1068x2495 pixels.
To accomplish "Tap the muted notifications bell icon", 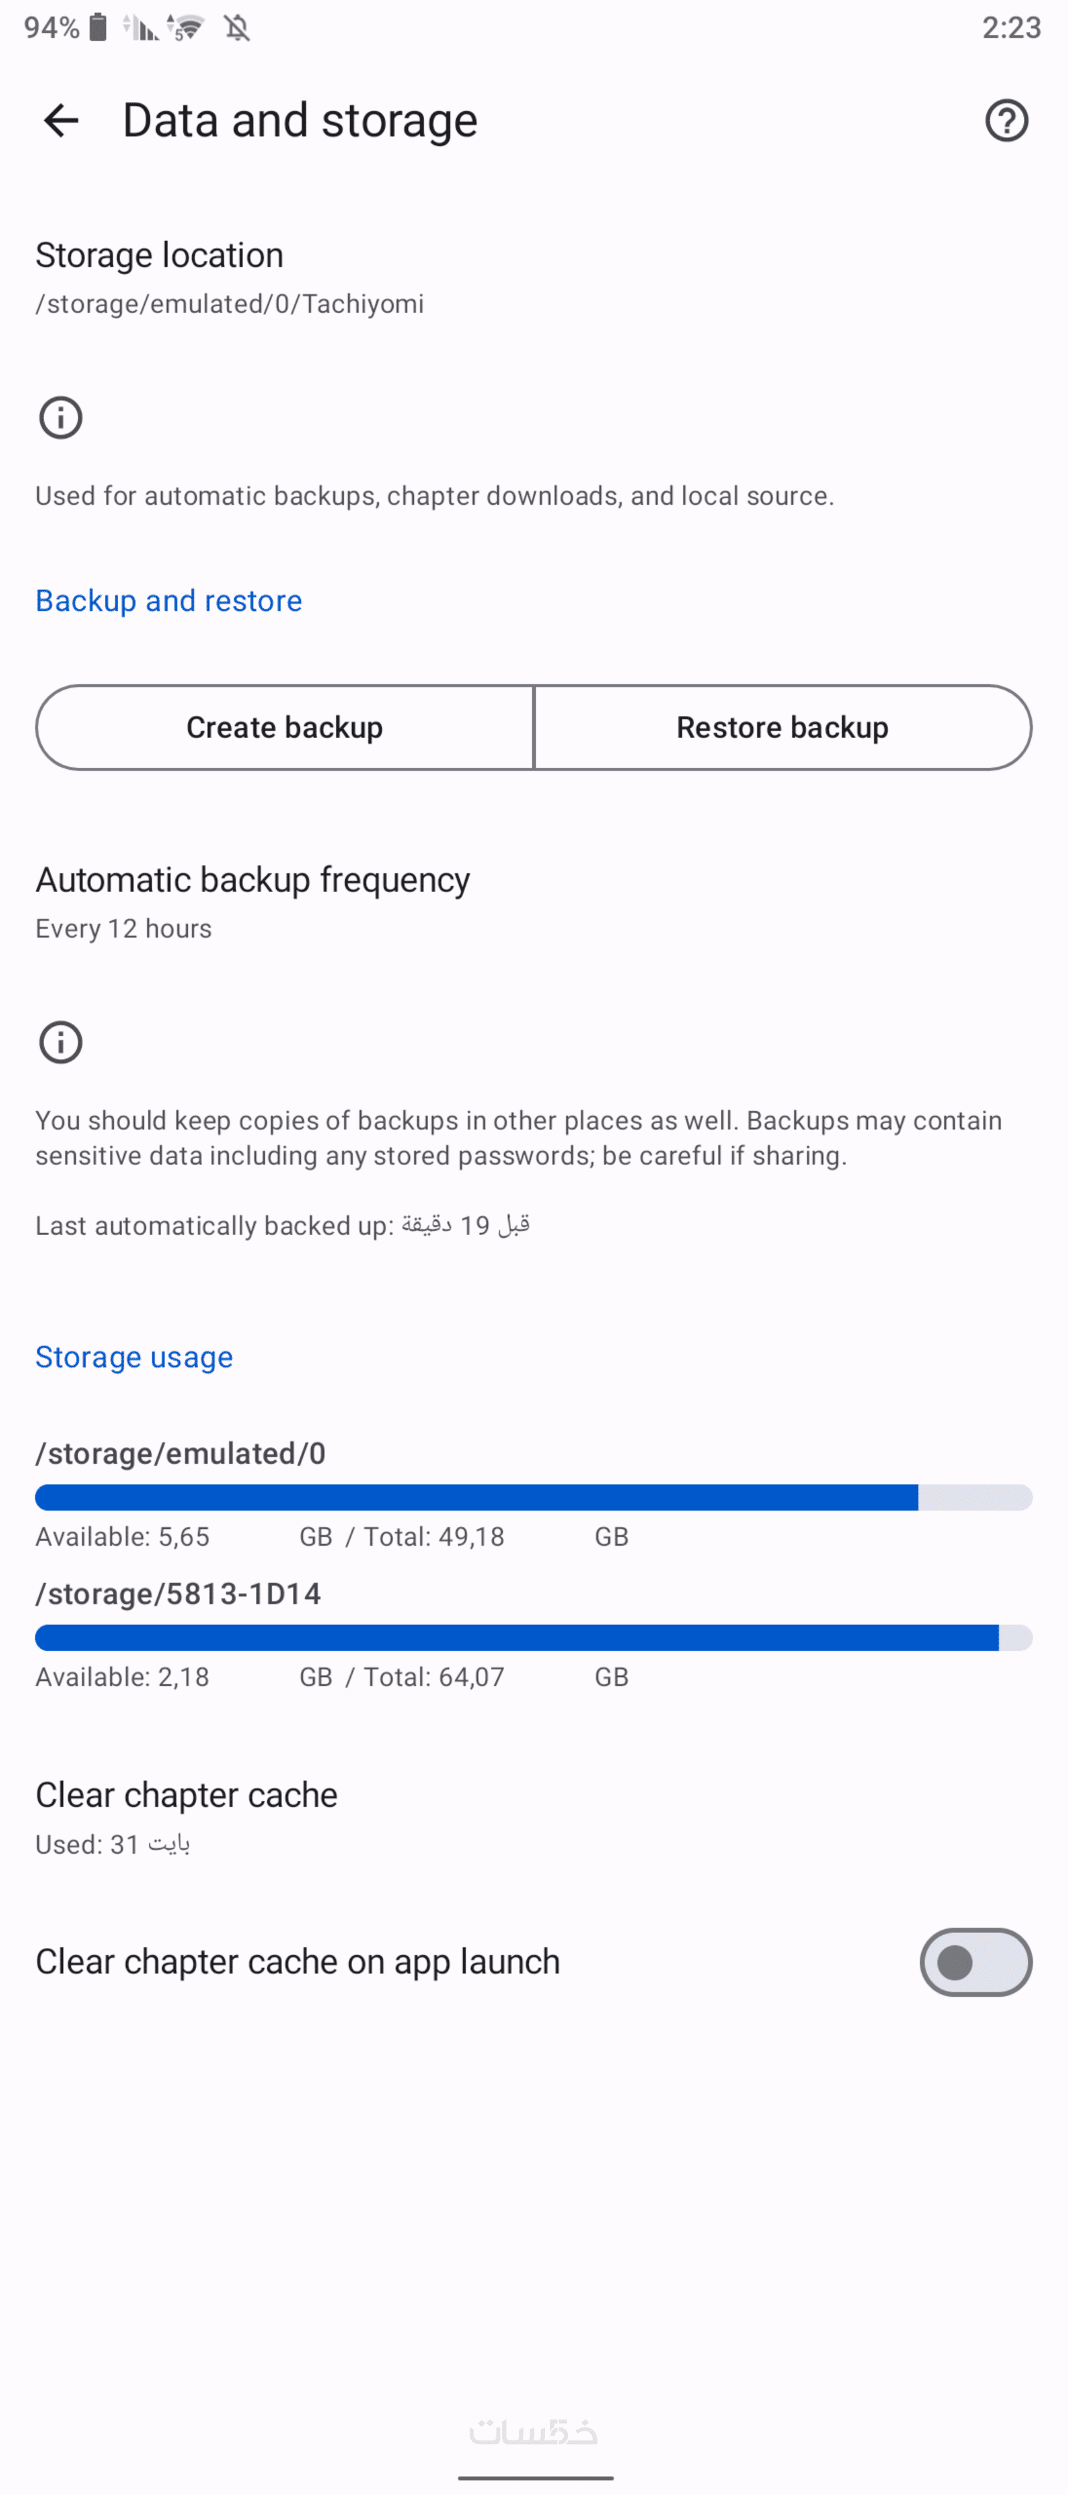I will [237, 27].
